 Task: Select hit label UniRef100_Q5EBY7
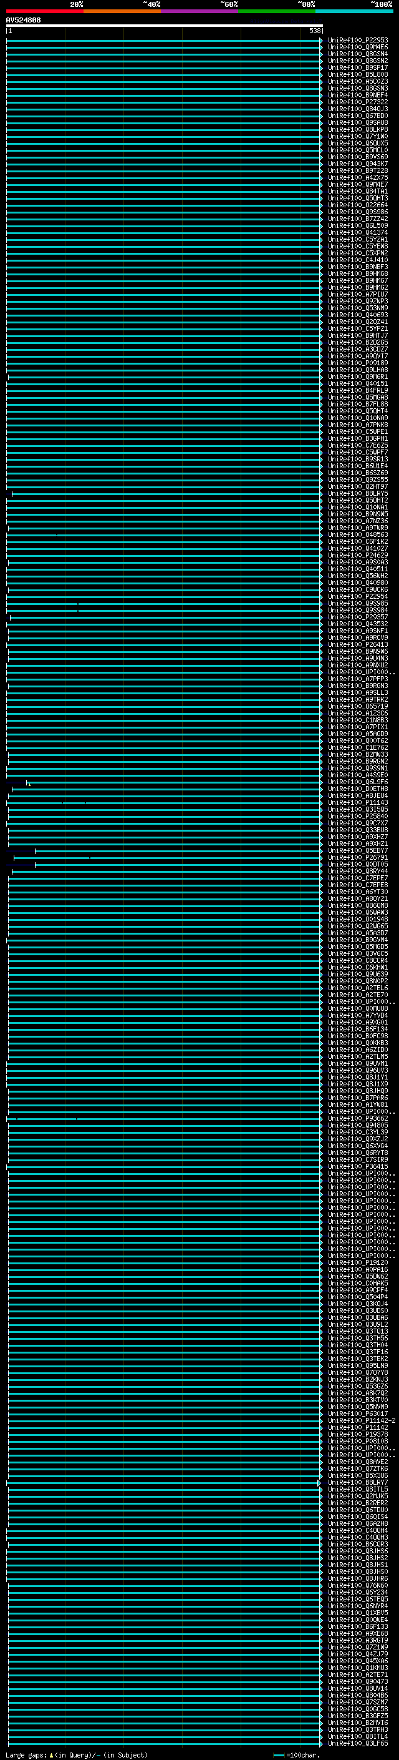click(x=357, y=850)
